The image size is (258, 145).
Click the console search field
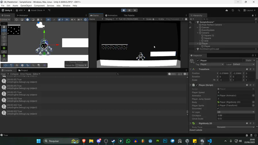coord(142,74)
